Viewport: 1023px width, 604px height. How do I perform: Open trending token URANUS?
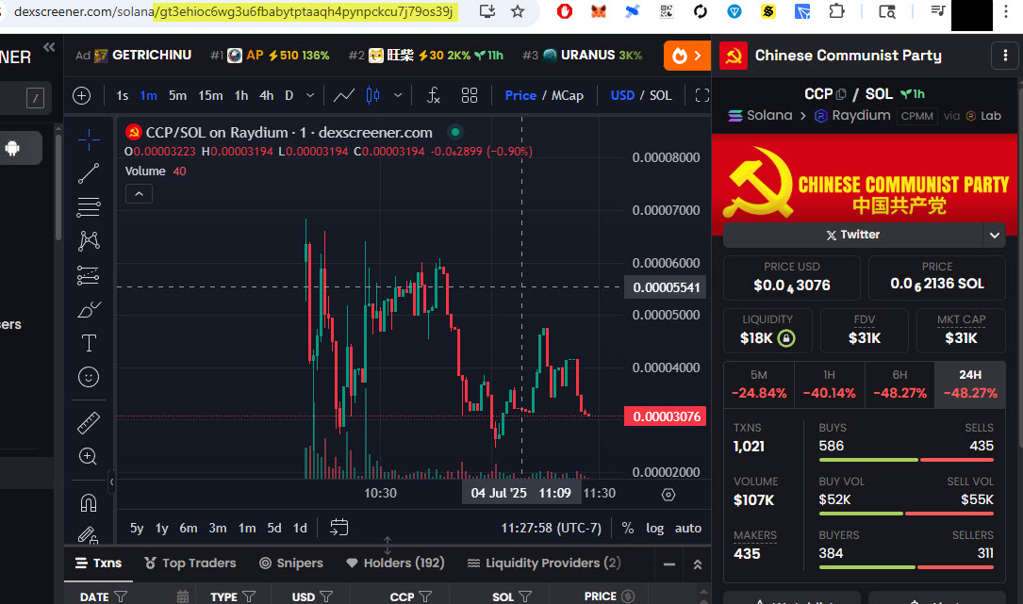click(583, 56)
